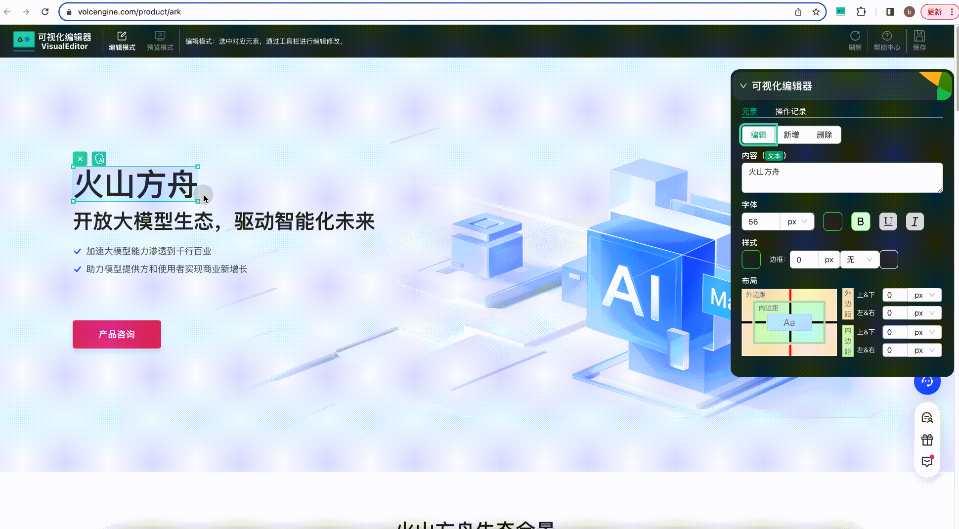The height and width of the screenshot is (529, 959).
Task: Open the blue customer service headset button
Action: tap(927, 381)
